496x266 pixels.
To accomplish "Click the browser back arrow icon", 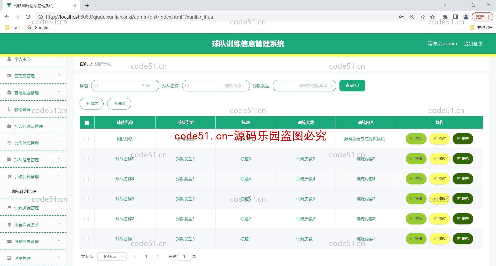I will pyautogui.click(x=7, y=17).
